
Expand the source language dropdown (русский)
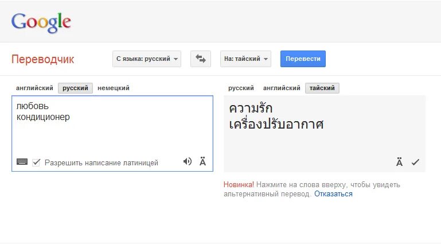tap(147, 59)
